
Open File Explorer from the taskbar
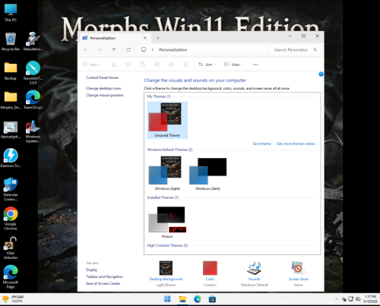pos(182,299)
